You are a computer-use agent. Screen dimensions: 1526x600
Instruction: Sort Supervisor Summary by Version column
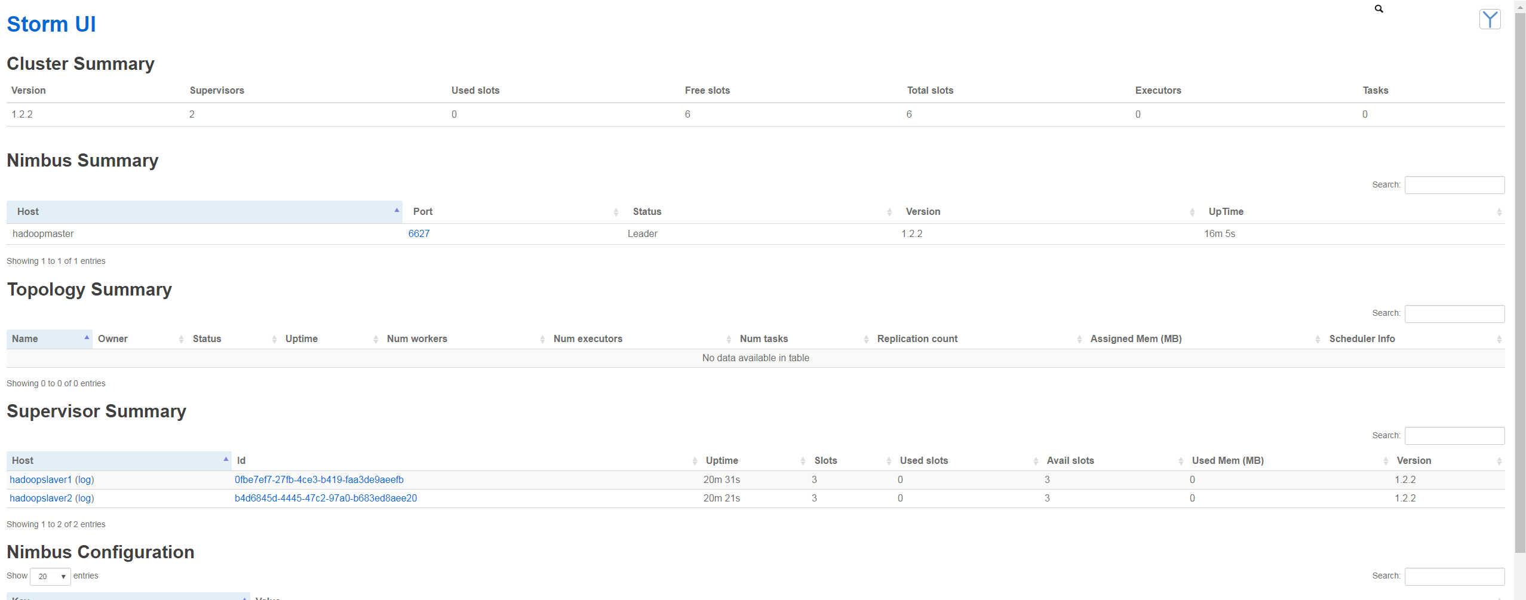tap(1448, 461)
